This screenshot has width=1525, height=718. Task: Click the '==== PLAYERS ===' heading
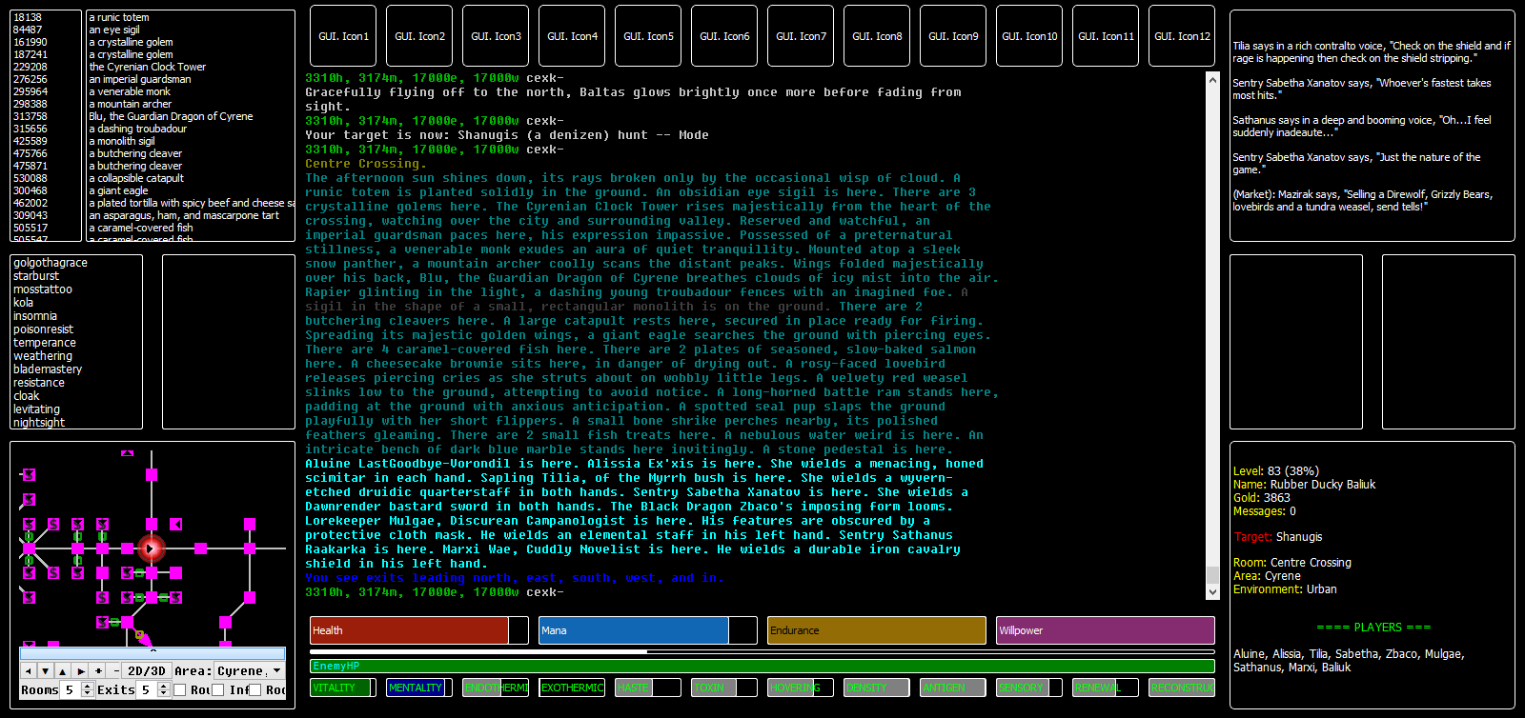pos(1373,628)
